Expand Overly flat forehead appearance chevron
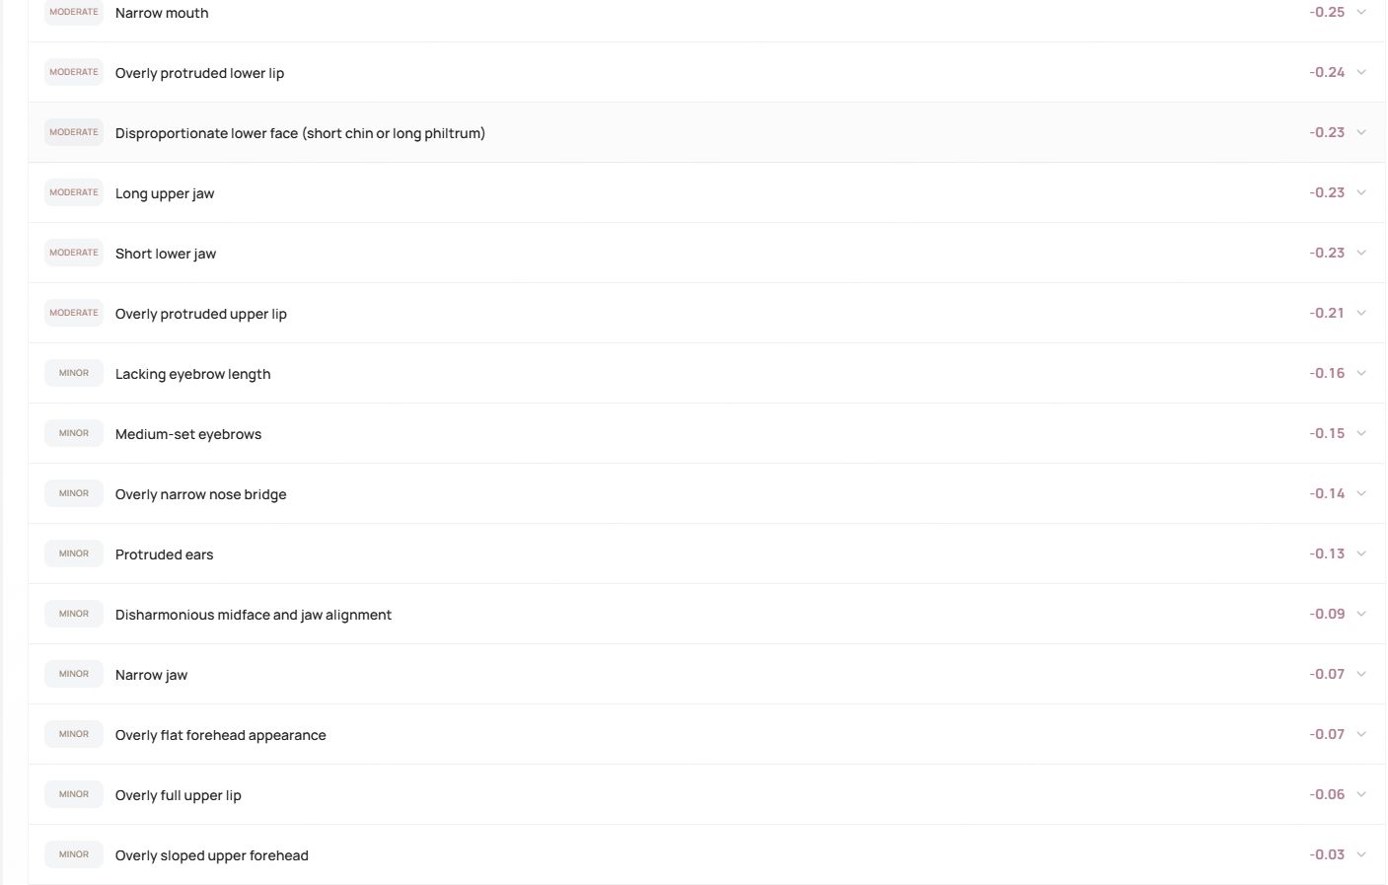1388x885 pixels. pyautogui.click(x=1361, y=735)
